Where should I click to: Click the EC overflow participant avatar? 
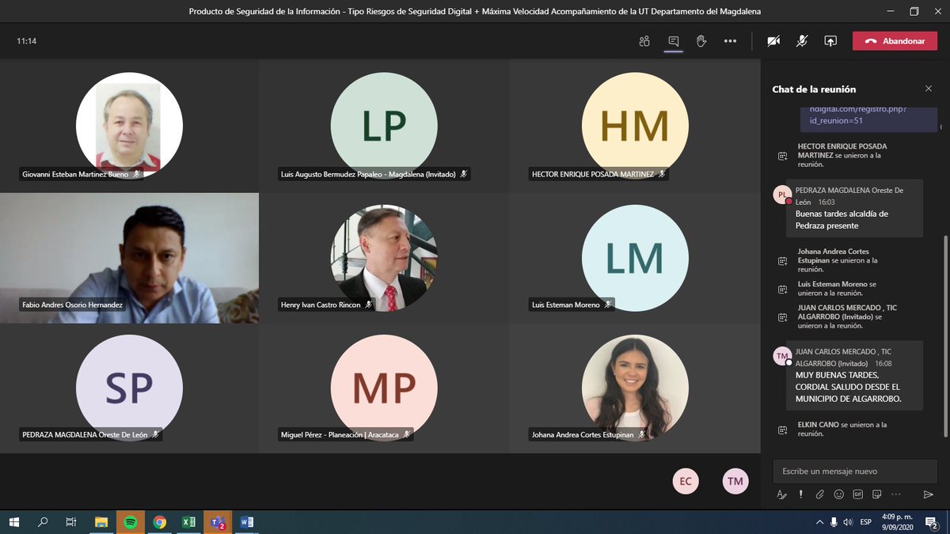[x=686, y=481]
